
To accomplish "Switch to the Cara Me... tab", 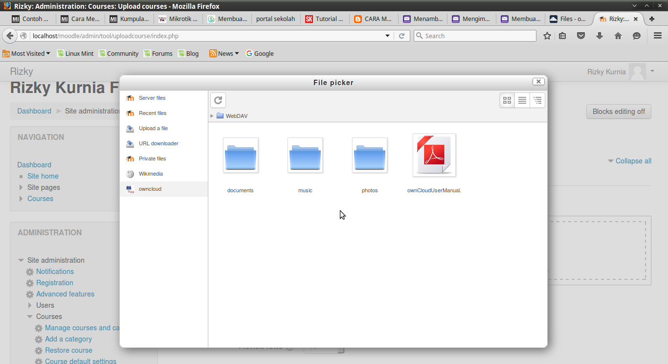I will (x=80, y=19).
